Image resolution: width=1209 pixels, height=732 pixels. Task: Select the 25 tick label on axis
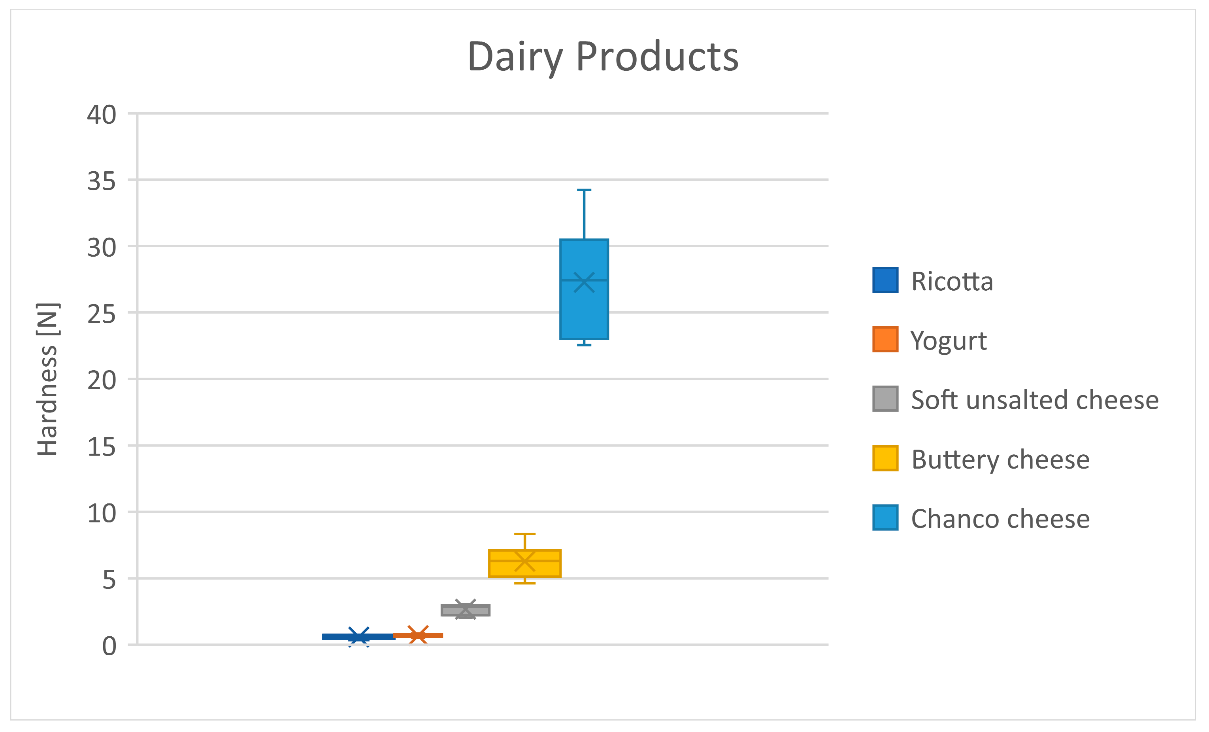[x=102, y=314]
